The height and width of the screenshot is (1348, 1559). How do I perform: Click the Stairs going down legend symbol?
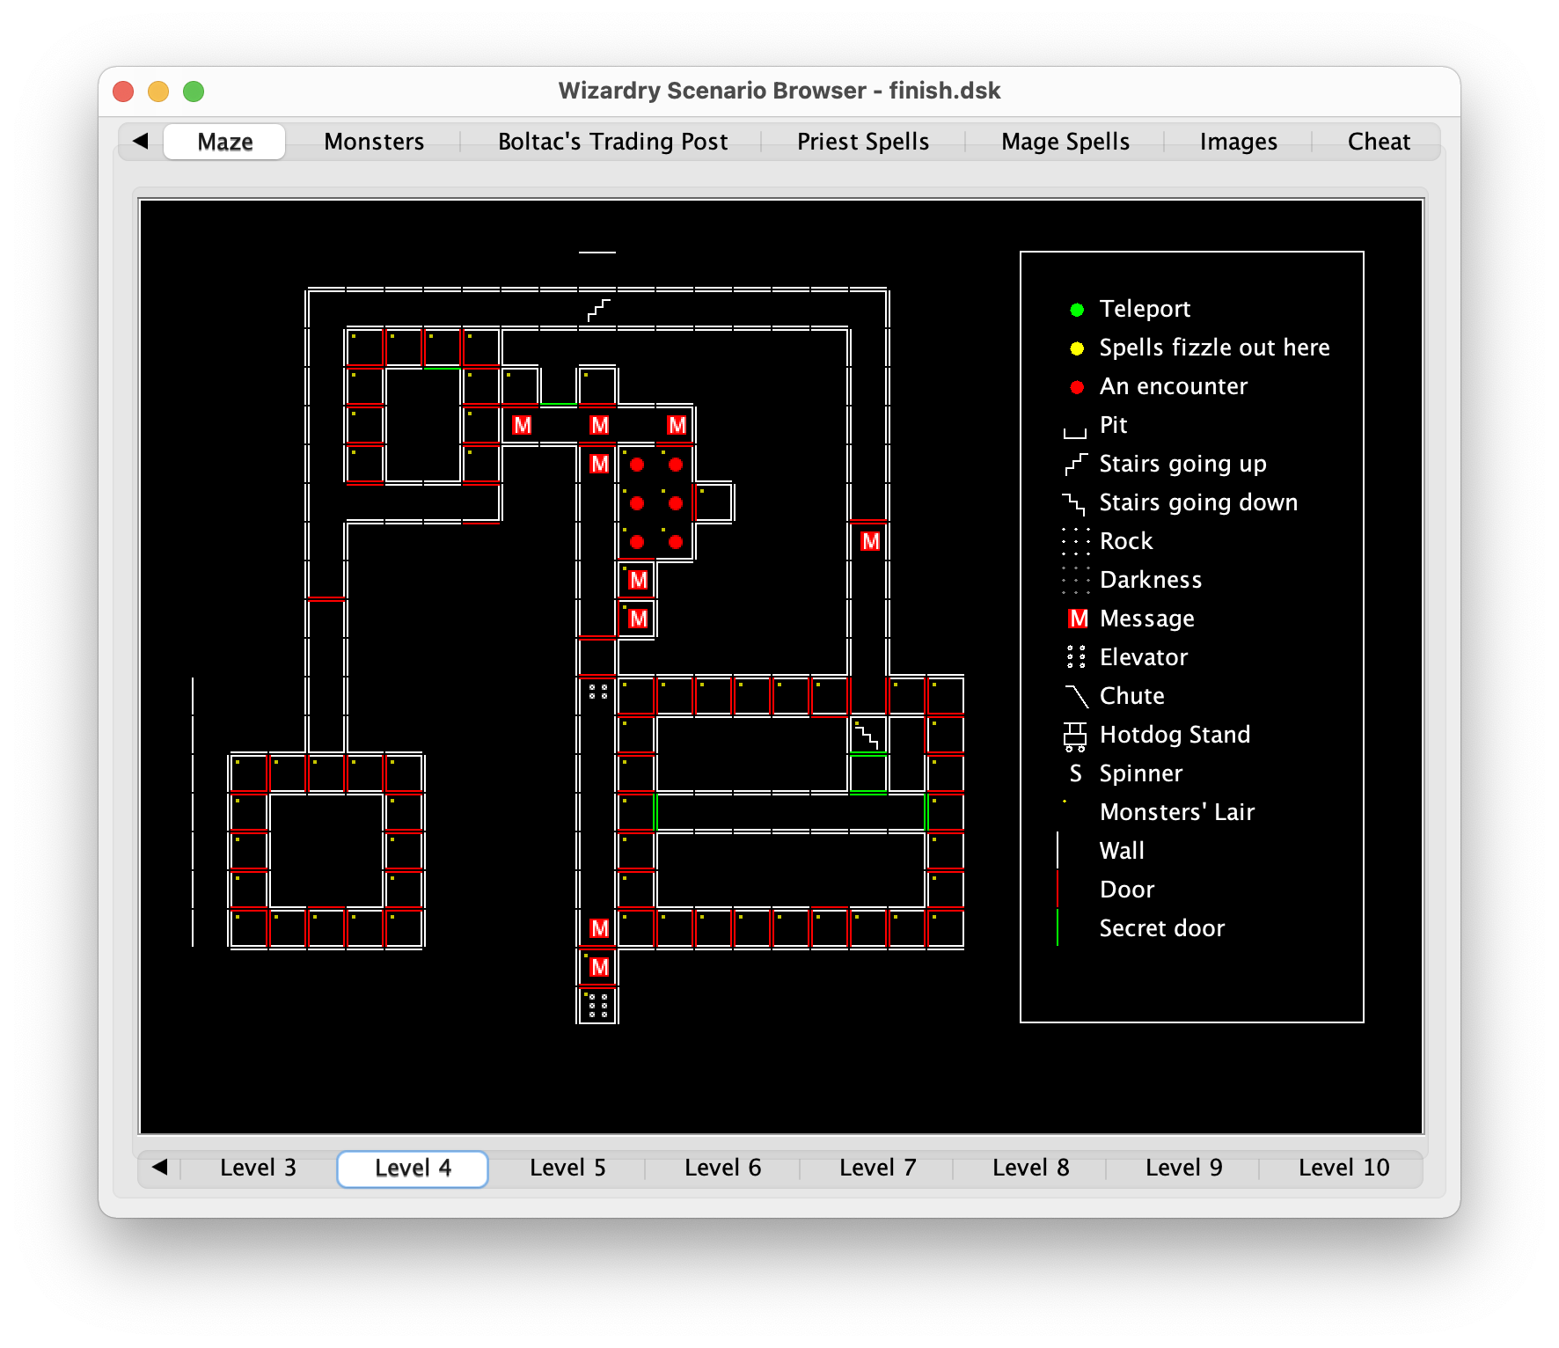(x=1074, y=503)
